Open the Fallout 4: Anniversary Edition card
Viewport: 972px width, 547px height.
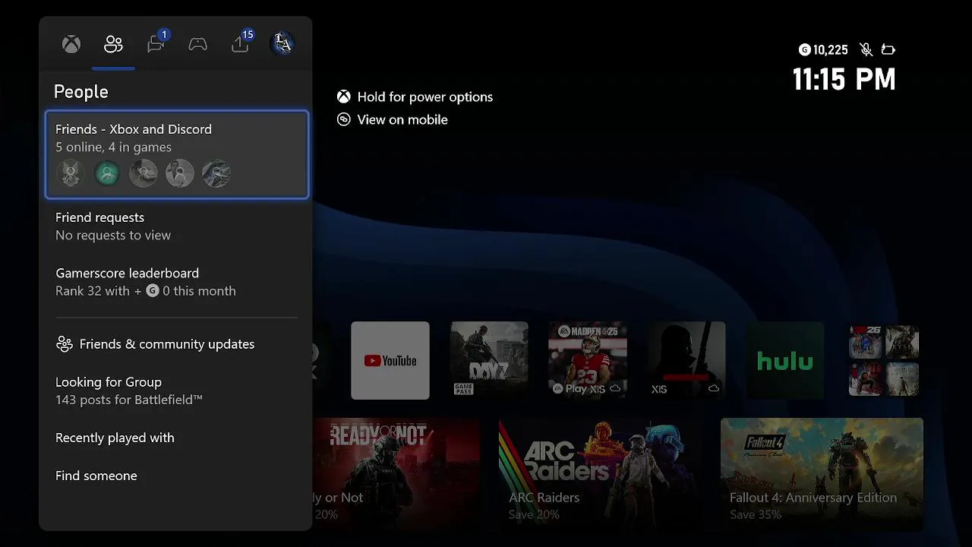[x=822, y=474]
